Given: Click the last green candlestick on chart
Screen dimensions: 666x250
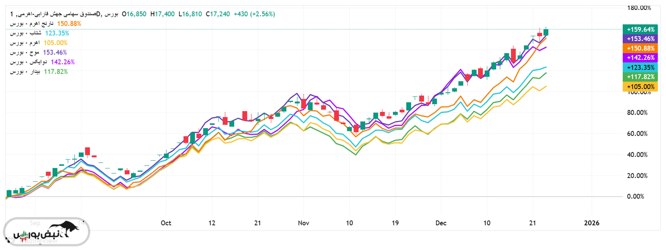Looking at the screenshot, I should point(546,32).
